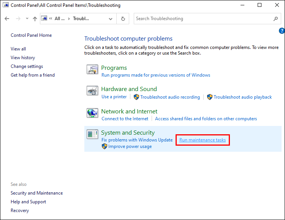Open the View all link
This screenshot has height=220, width=285.
[18, 49]
